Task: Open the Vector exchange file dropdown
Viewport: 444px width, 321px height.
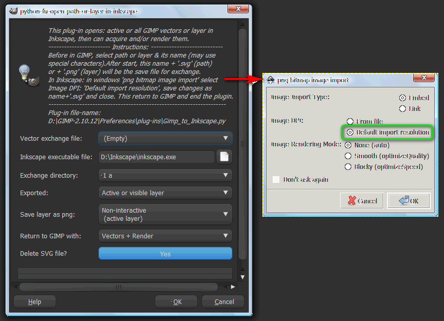Action: (165, 139)
